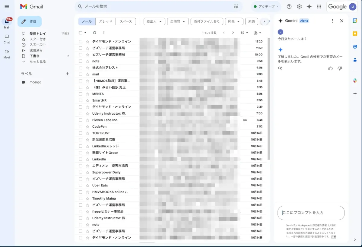The image size is (362, 247).
Task: Open the Support help question-mark icon
Action: pyautogui.click(x=289, y=6)
